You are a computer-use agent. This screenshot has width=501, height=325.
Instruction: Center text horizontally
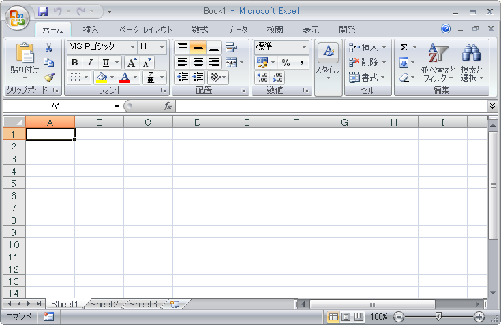tap(198, 63)
